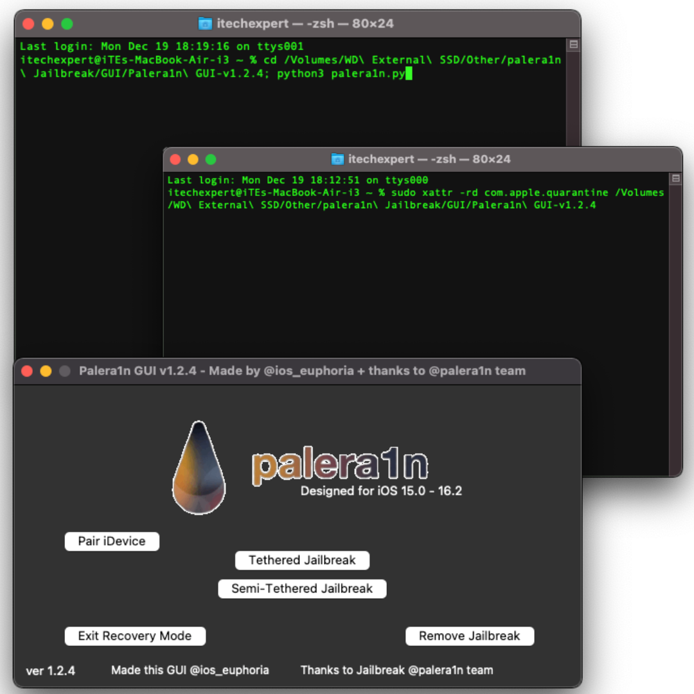
Task: Minimize the front terminal ttys000 window
Action: tap(193, 159)
